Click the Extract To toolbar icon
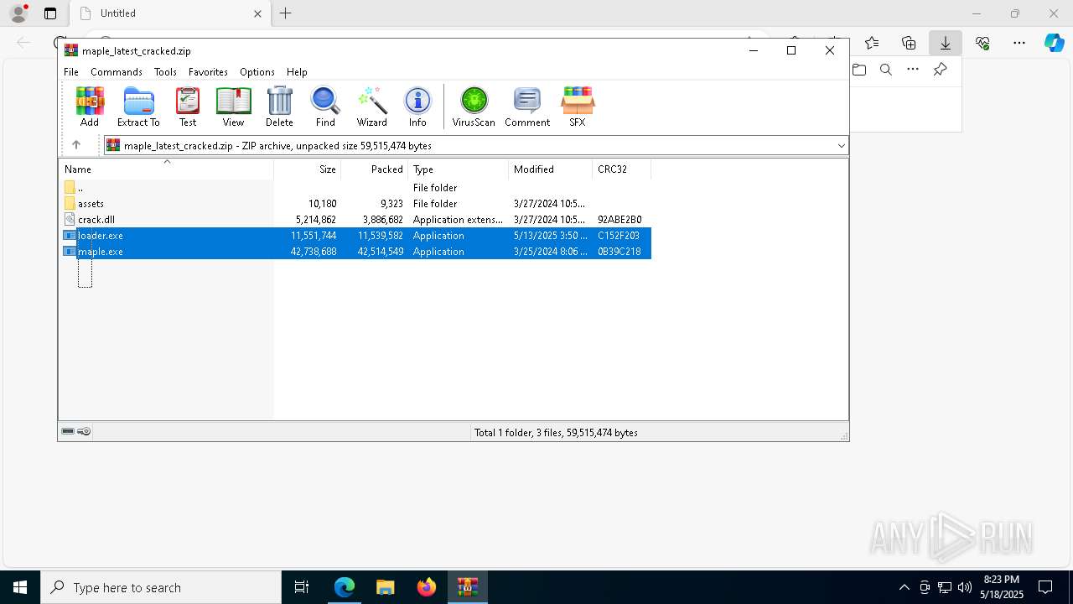The image size is (1073, 604). point(138,107)
